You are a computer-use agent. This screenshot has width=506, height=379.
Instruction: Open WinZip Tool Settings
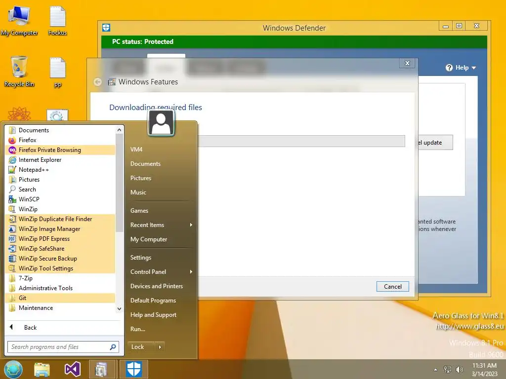coord(60,268)
